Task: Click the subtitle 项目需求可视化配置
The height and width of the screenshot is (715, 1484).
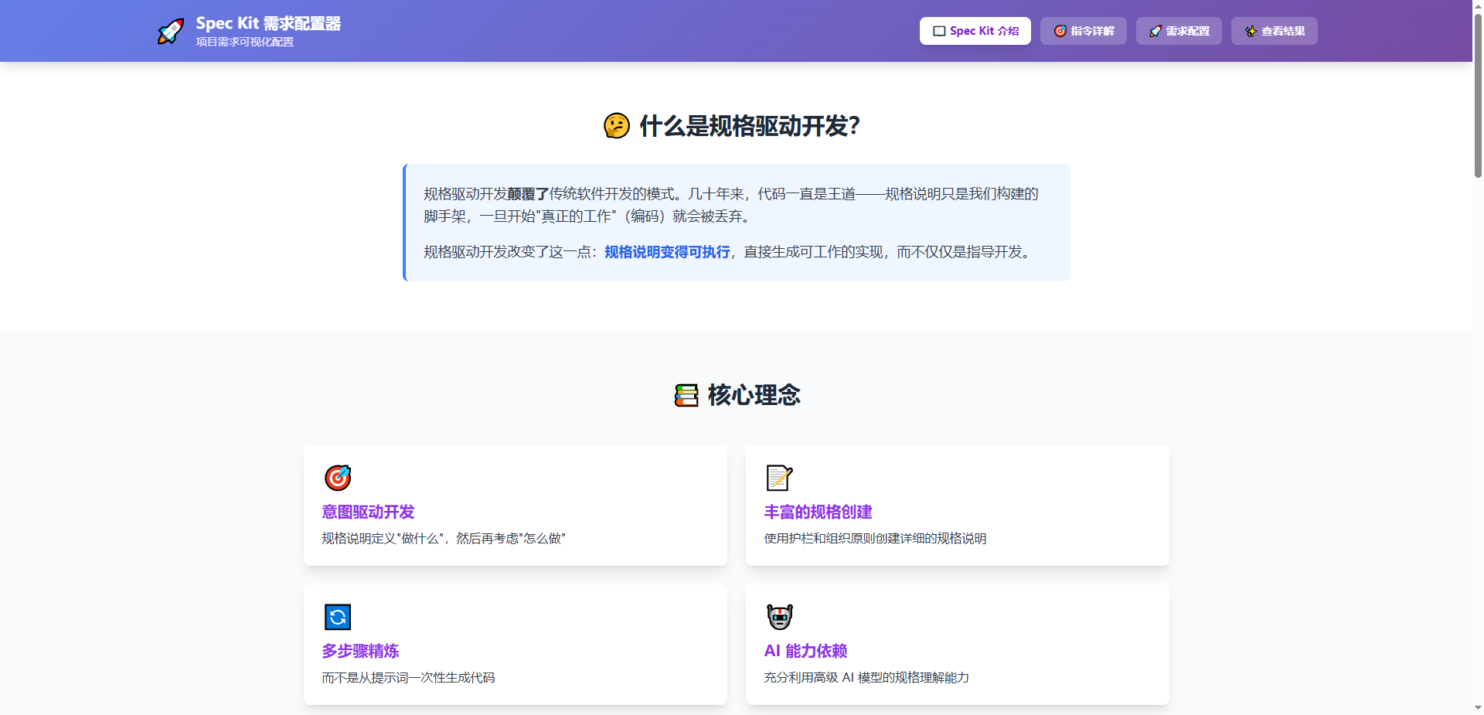Action: pos(245,42)
